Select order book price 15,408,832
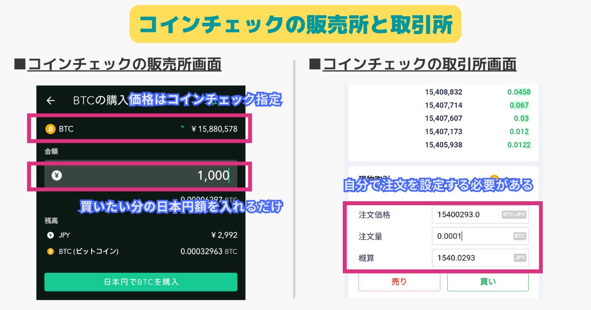The image size is (591, 310). coord(444,92)
